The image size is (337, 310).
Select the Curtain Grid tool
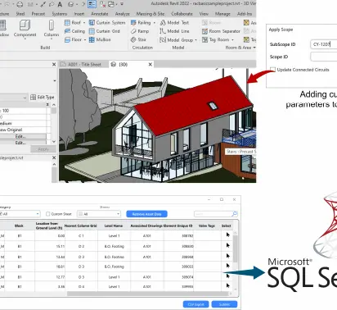click(105, 31)
